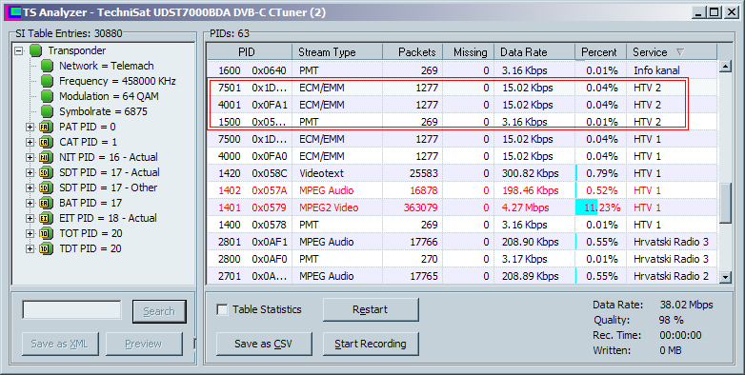745x375 pixels.
Task: Click the CAT PID table icon
Action: (x=46, y=142)
